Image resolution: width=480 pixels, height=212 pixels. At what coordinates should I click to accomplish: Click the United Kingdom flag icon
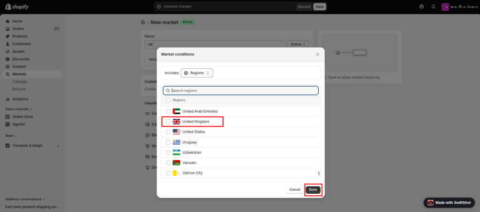[176, 122]
